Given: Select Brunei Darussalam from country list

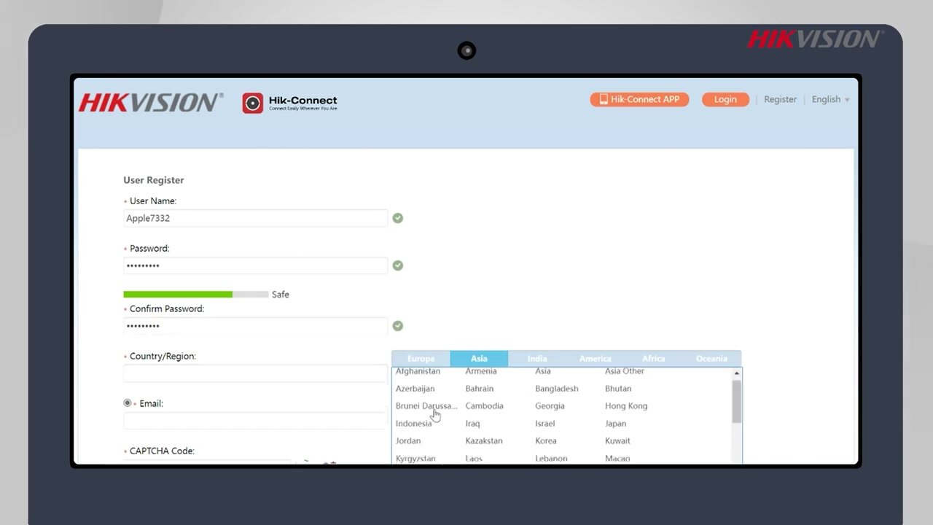Looking at the screenshot, I should pos(426,406).
